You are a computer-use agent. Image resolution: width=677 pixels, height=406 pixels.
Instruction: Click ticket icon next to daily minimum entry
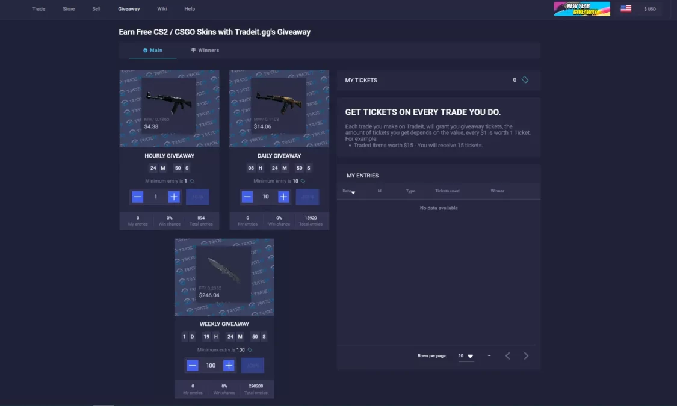tap(303, 181)
